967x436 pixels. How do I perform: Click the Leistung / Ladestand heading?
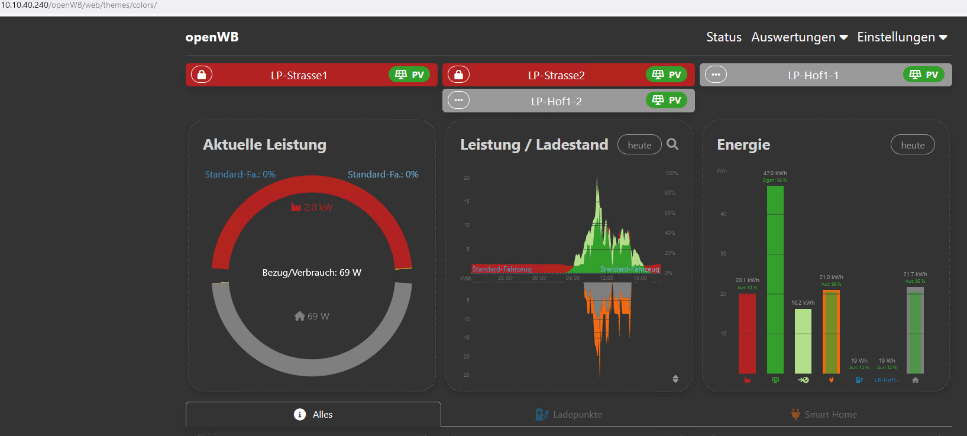pyautogui.click(x=534, y=145)
